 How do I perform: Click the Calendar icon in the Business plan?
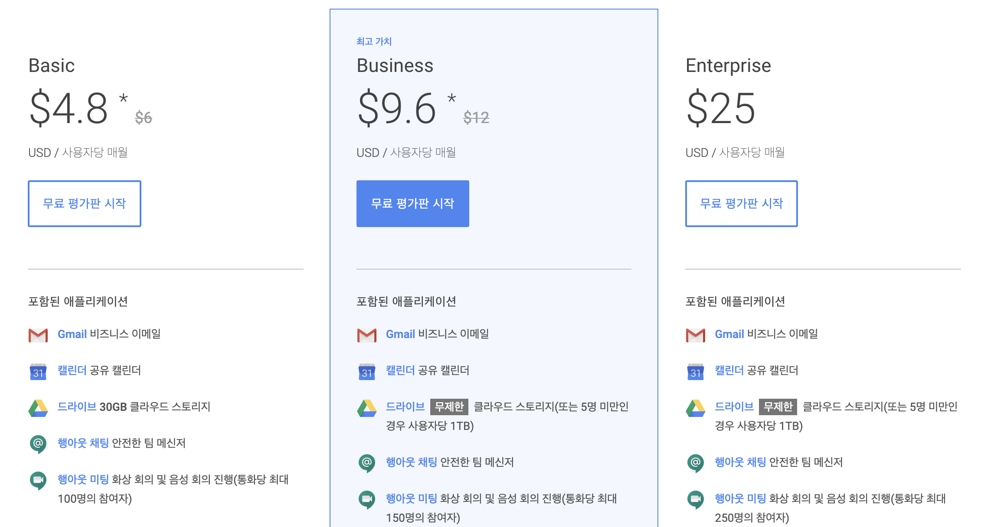tap(367, 372)
